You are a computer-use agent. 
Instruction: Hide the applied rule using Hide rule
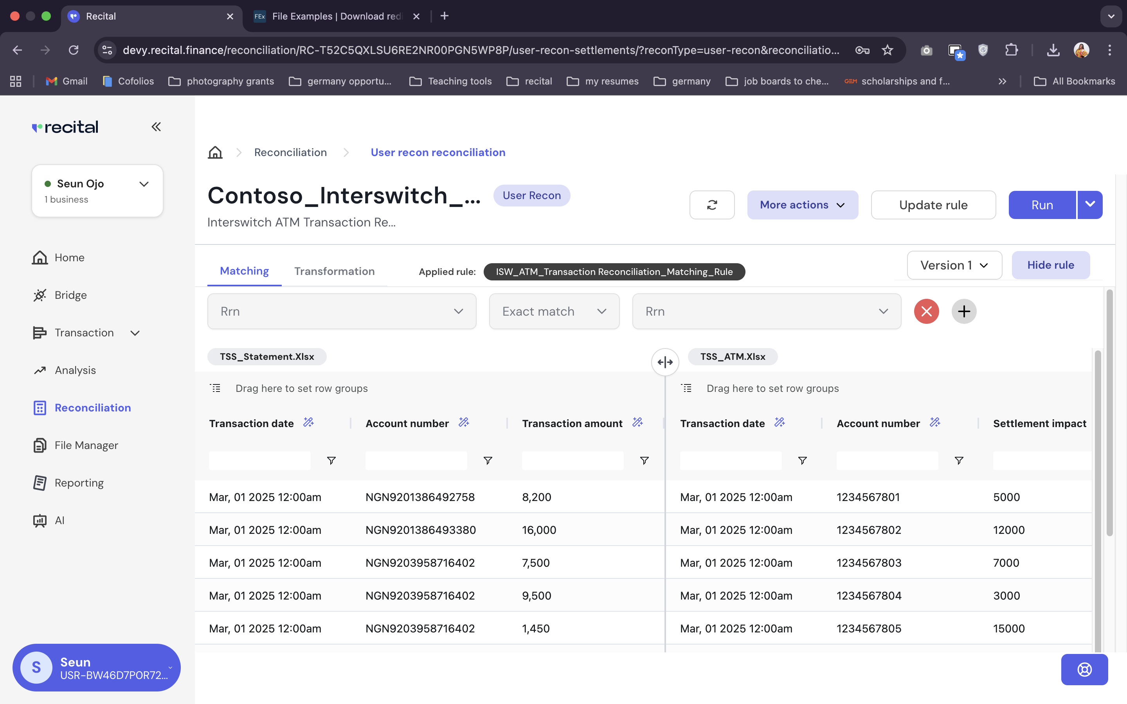coord(1050,265)
